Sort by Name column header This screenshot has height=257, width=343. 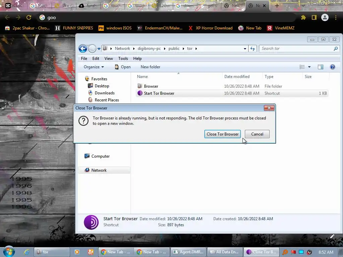click(142, 77)
